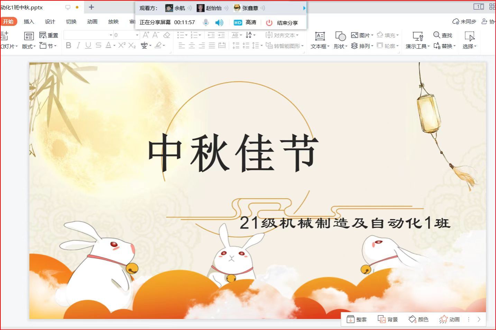Click the decrease indent icon

point(211,35)
